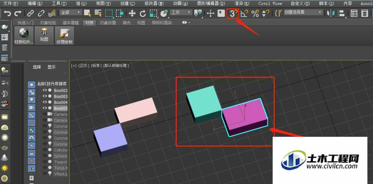This screenshot has width=373, height=184.
Task: Hide Box003 using its eye icon
Action: 44,96
